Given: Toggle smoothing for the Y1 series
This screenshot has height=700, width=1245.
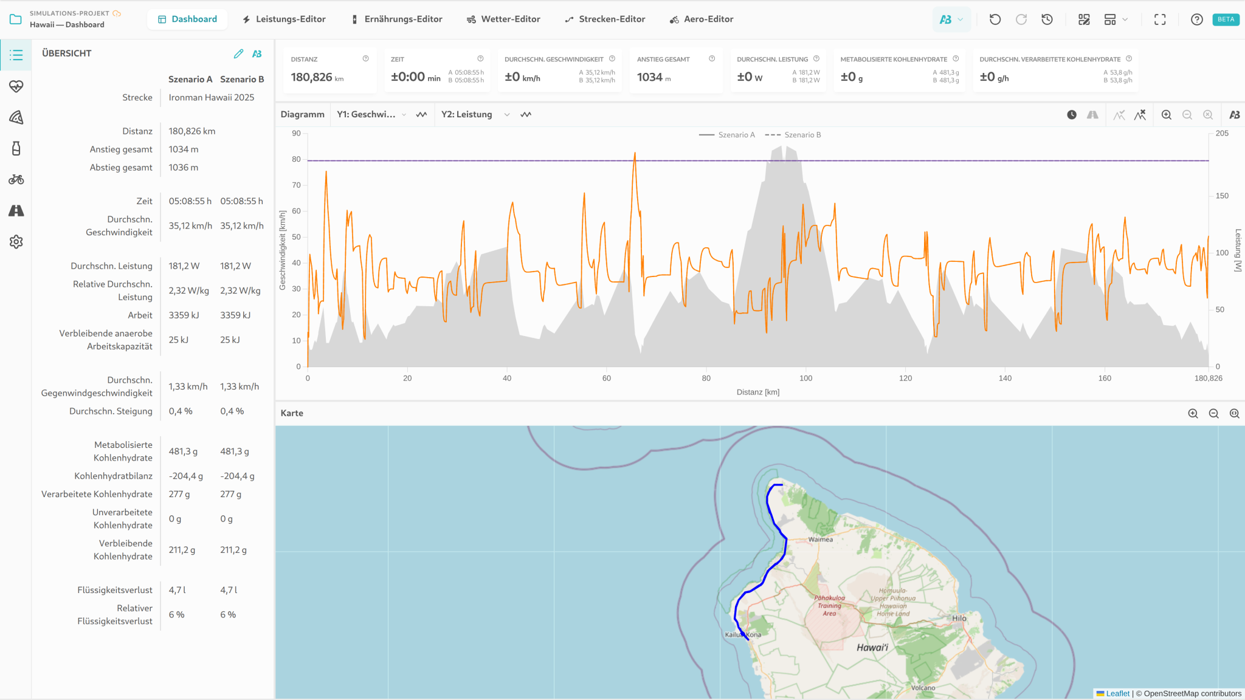Looking at the screenshot, I should pos(421,115).
